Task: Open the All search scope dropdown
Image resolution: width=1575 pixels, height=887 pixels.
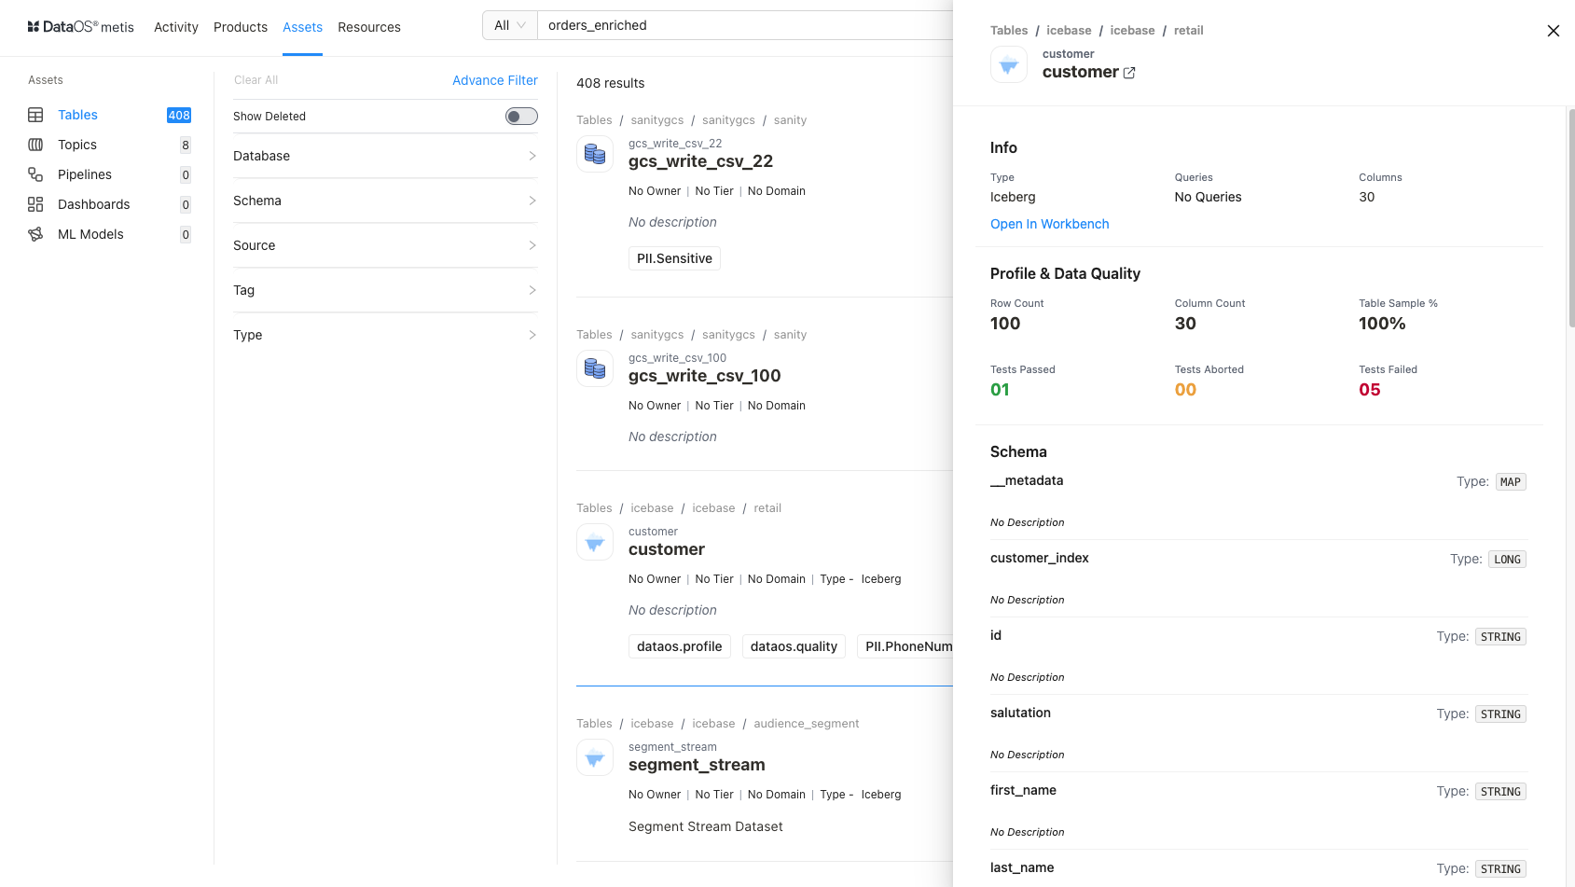Action: [510, 25]
